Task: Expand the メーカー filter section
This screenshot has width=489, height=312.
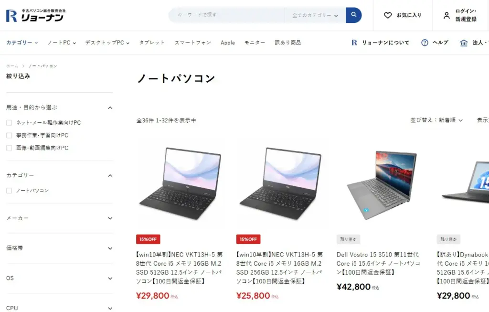Action: [x=59, y=218]
